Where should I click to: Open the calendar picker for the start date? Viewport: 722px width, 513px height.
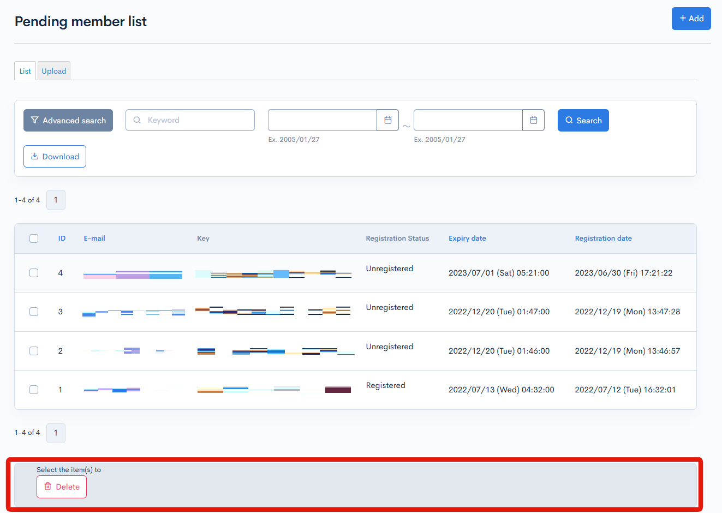point(387,120)
